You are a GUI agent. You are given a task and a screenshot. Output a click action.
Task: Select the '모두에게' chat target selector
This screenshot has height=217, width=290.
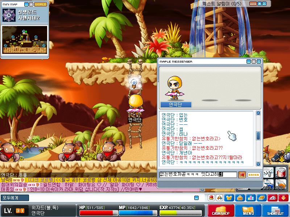(15, 198)
